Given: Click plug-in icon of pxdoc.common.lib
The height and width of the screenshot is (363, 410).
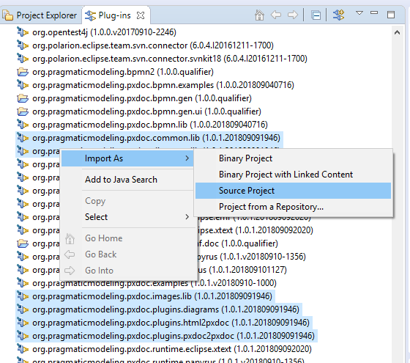Looking at the screenshot, I should 23,138.
